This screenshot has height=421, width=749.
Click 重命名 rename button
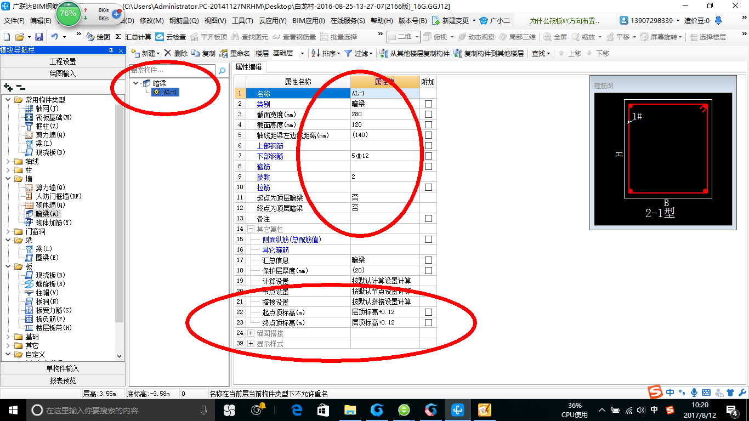[x=235, y=53]
